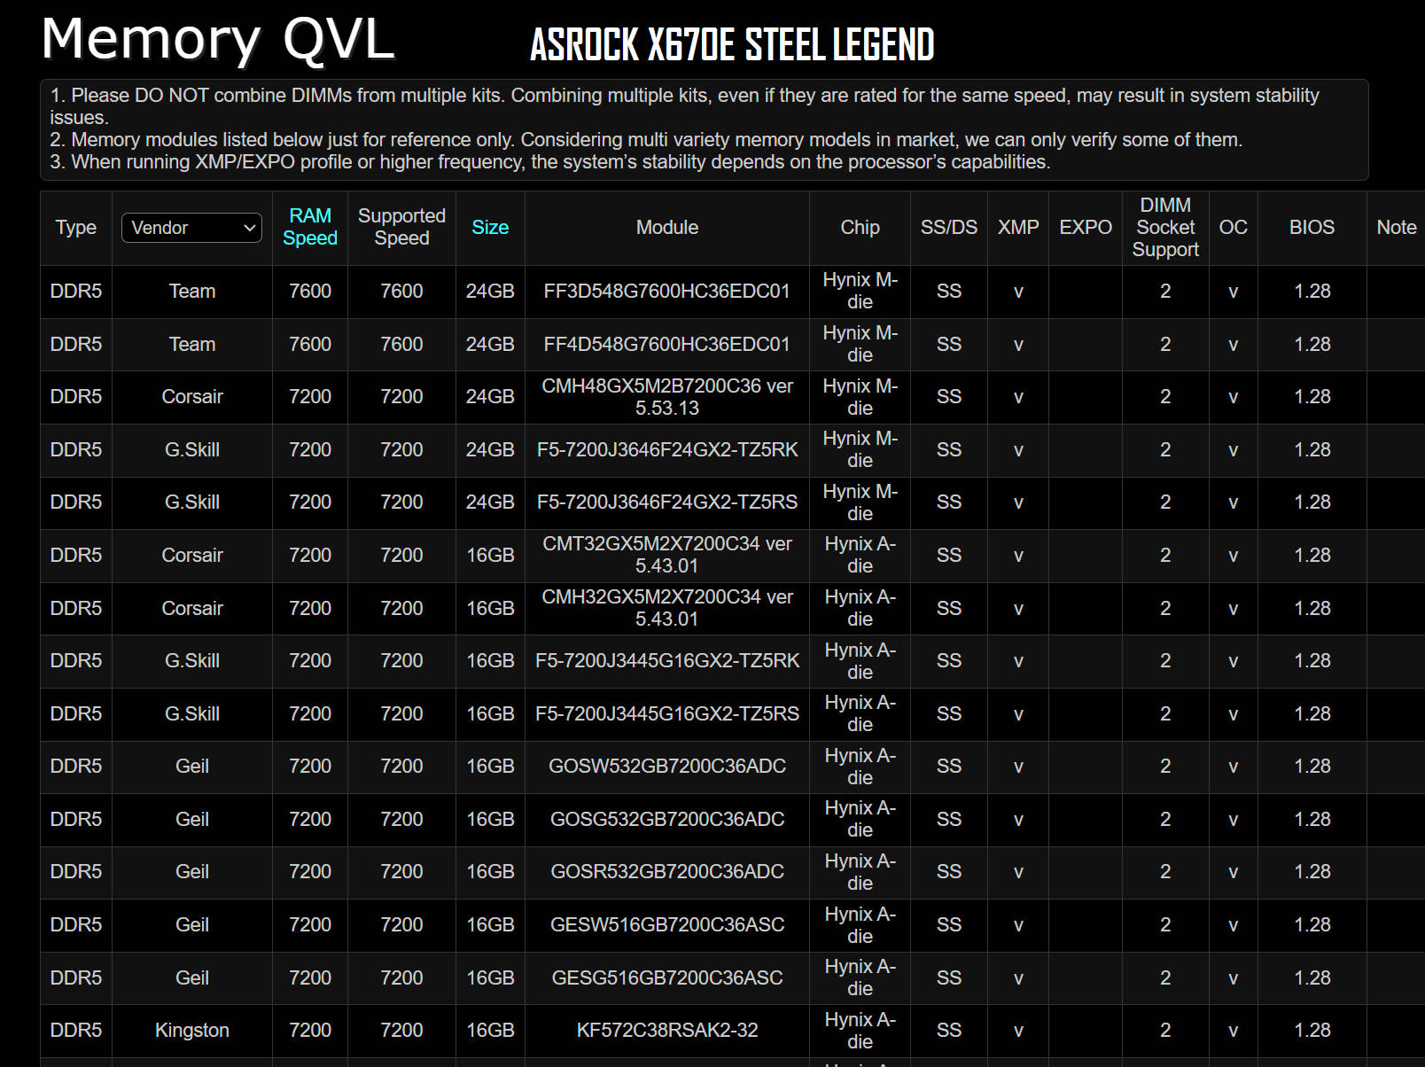Image resolution: width=1425 pixels, height=1067 pixels.
Task: Open the Vendor filter dropdown
Action: pyautogui.click(x=191, y=228)
